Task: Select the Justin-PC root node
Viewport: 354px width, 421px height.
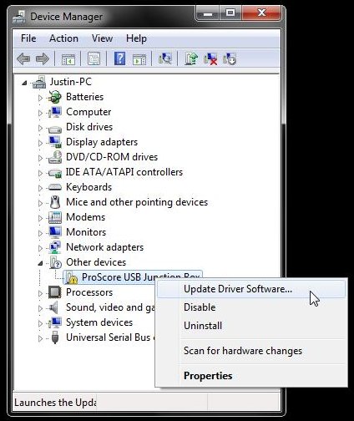Action: point(70,82)
